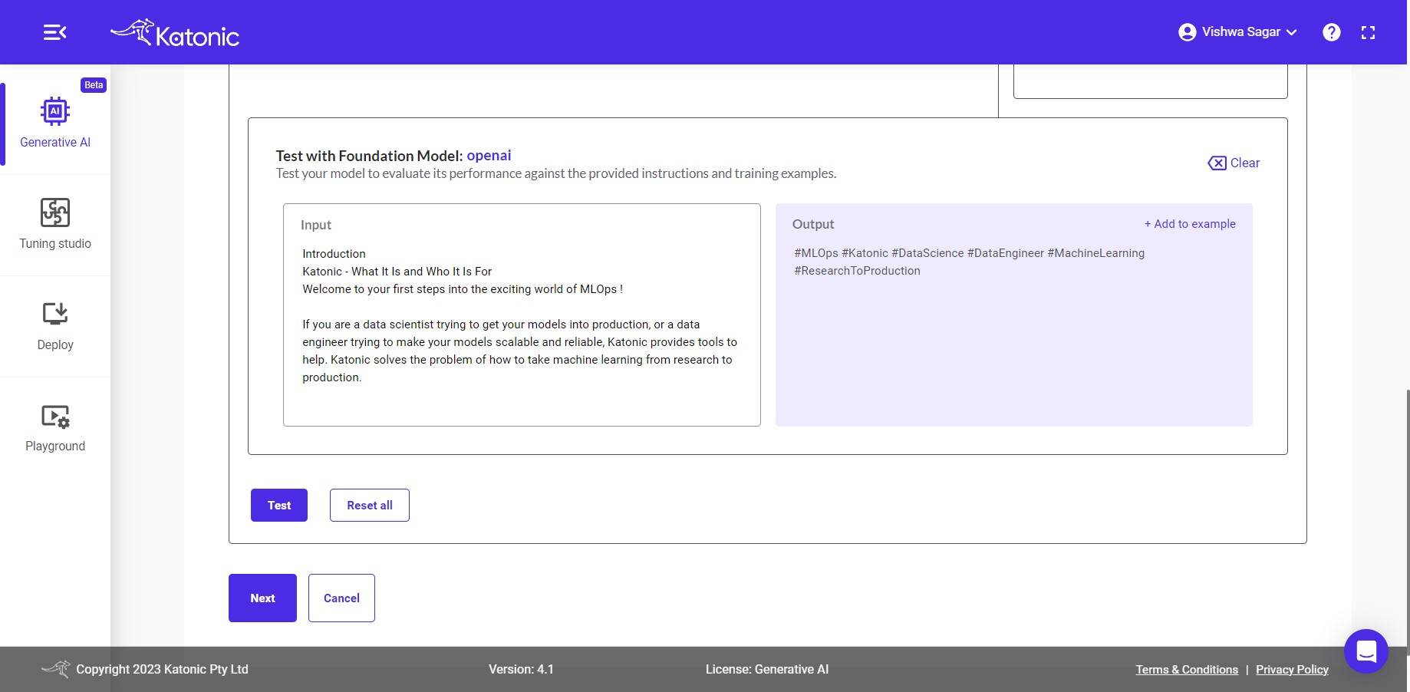1410x692 pixels.
Task: Click the Generative AI label in the sidebar
Action: 55,142
